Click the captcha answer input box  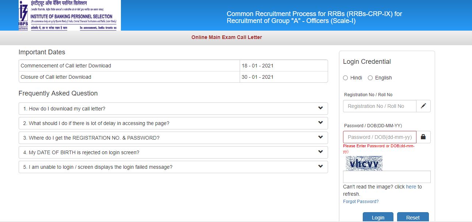click(387, 176)
